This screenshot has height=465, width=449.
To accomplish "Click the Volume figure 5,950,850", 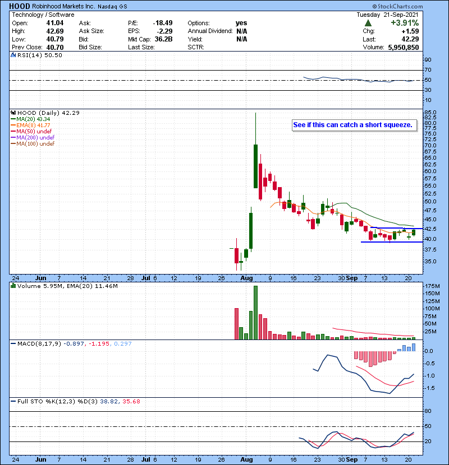I will click(x=403, y=47).
